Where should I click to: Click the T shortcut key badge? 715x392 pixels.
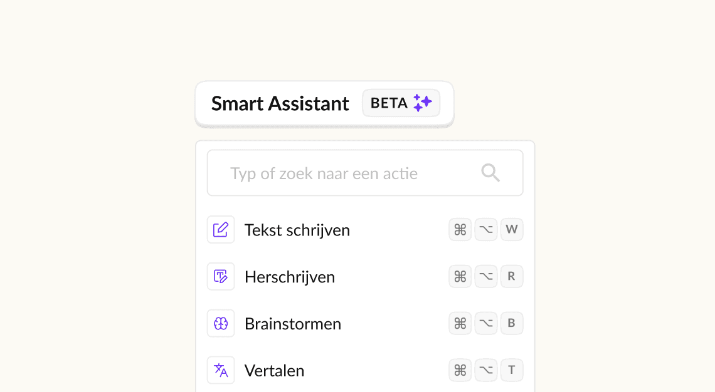click(x=512, y=370)
